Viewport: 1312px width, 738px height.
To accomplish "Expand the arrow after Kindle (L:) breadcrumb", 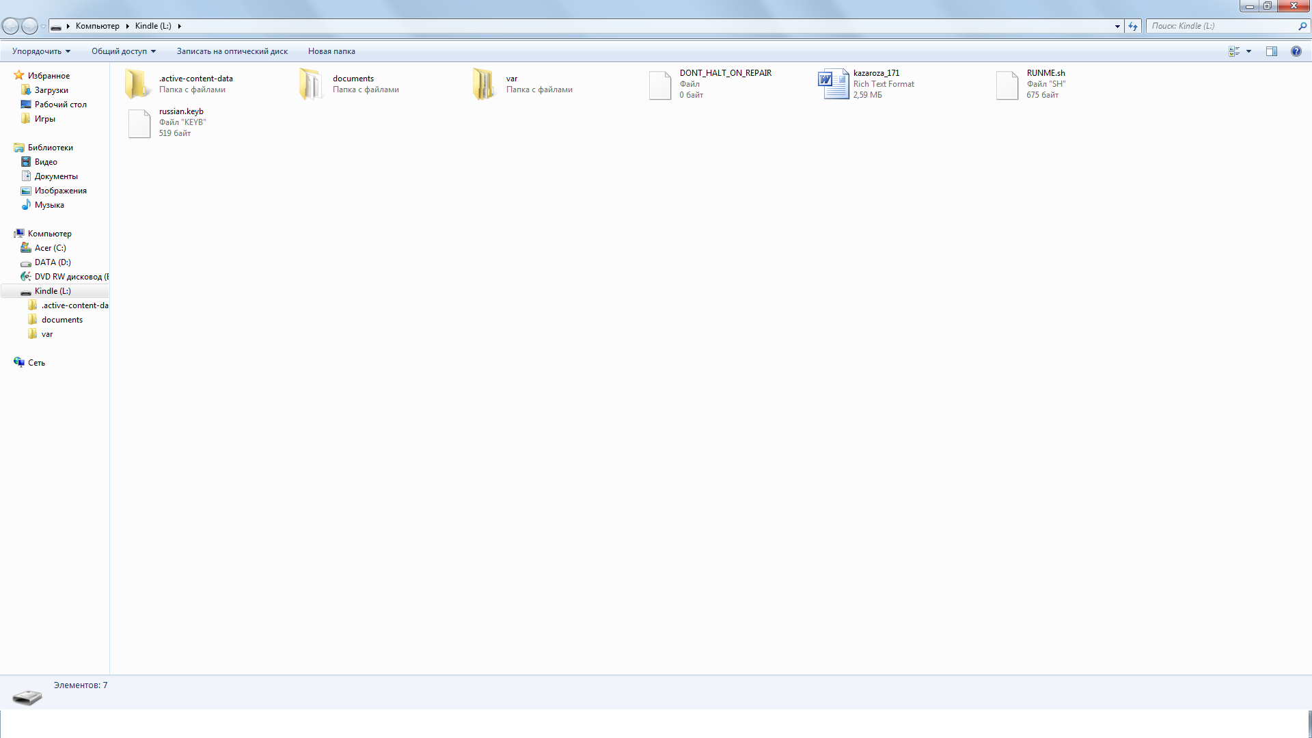I will point(179,26).
